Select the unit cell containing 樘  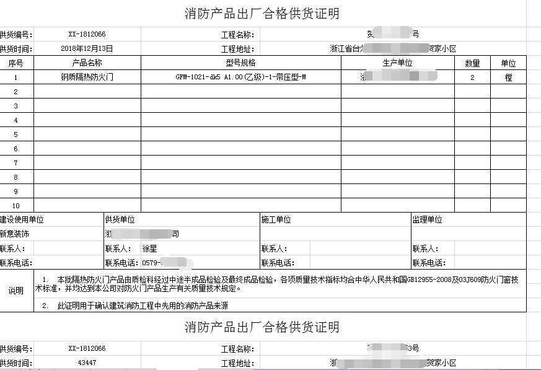(508, 77)
